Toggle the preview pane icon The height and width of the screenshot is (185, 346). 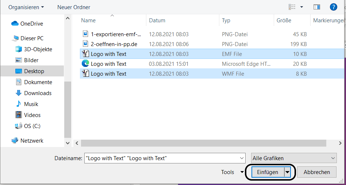pyautogui.click(x=316, y=7)
